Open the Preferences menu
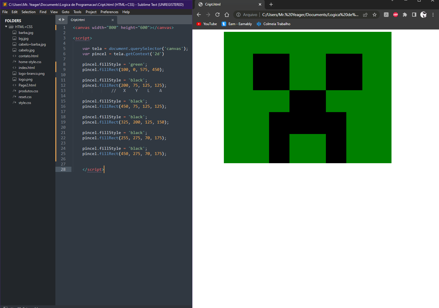Screen dimensions: 439x308 point(109,12)
